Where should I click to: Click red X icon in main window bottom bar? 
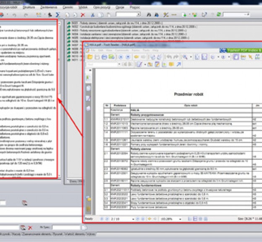30,228
